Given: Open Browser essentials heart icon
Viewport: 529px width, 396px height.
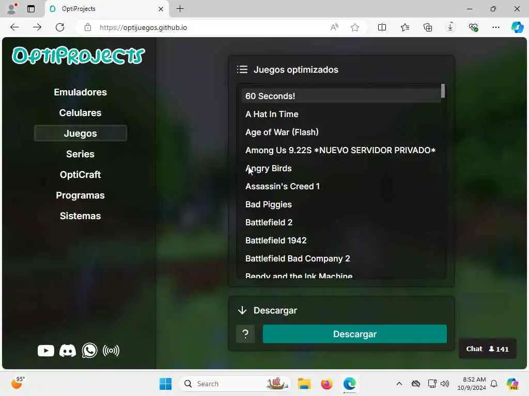Looking at the screenshot, I should pyautogui.click(x=473, y=27).
